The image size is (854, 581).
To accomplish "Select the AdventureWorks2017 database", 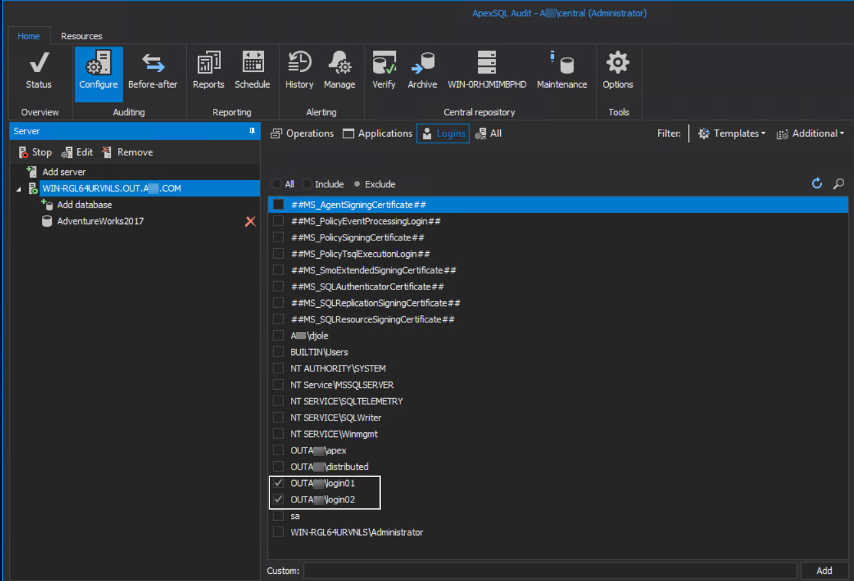I will pyautogui.click(x=100, y=221).
